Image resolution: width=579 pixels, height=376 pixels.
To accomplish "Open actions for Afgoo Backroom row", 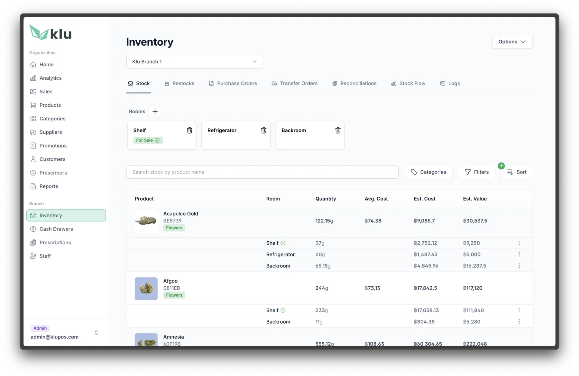I will click(x=519, y=322).
